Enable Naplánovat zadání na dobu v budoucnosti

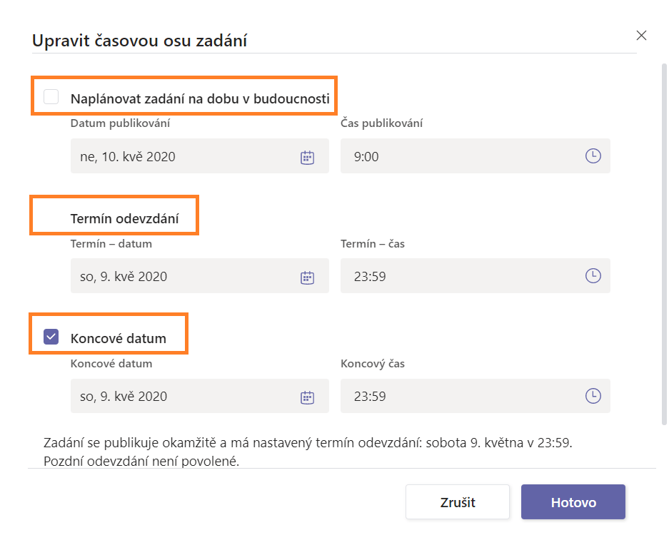tap(51, 97)
